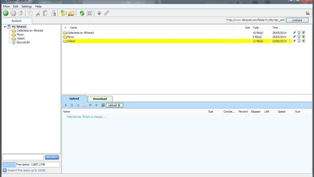This screenshot has height=177, width=314.
Task: Click the Paste clipboard icon
Action: (46, 13)
